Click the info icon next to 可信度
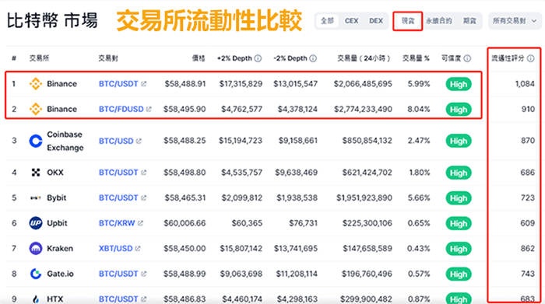 pyautogui.click(x=467, y=58)
